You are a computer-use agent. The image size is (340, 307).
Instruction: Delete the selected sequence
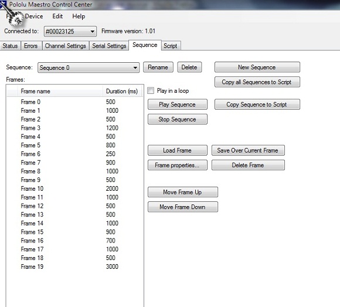[x=189, y=68]
